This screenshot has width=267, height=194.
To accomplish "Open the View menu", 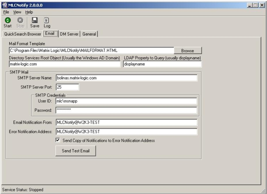I will coord(17,12).
